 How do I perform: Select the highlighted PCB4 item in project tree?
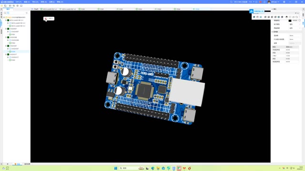point(13,52)
